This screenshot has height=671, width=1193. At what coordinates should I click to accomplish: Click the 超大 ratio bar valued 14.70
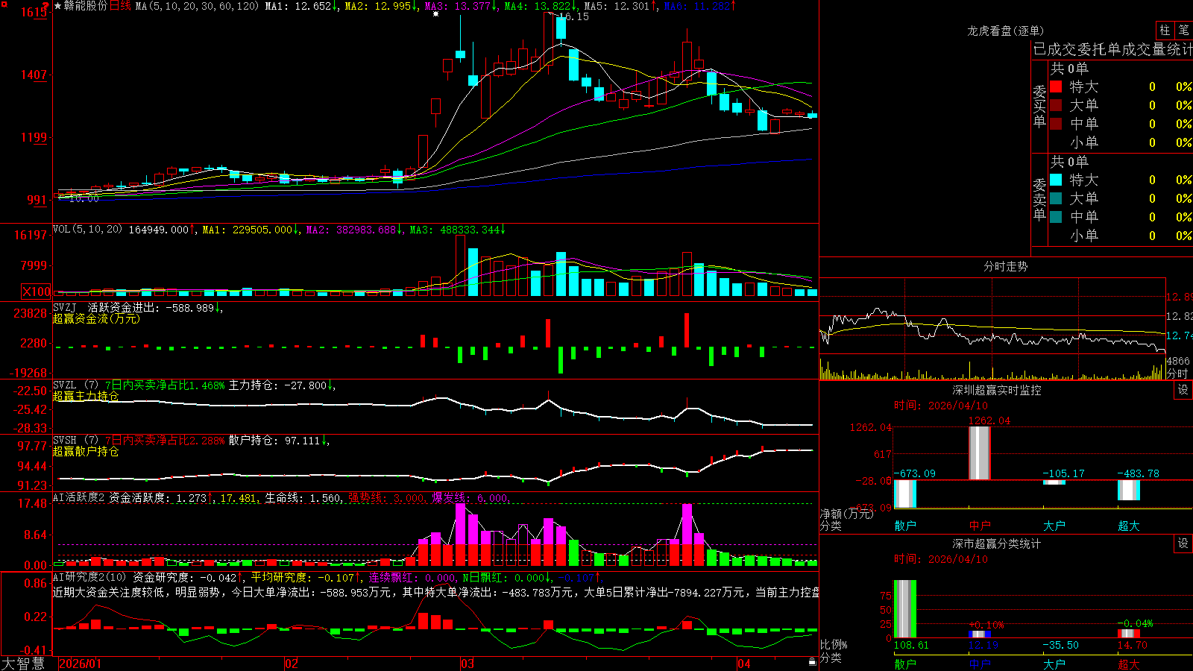pos(1129,634)
